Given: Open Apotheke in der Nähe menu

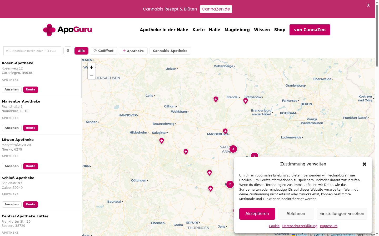Looking at the screenshot, I should click(x=164, y=30).
